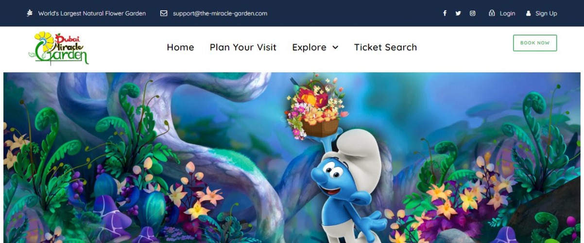Open the Facebook social icon

click(445, 14)
